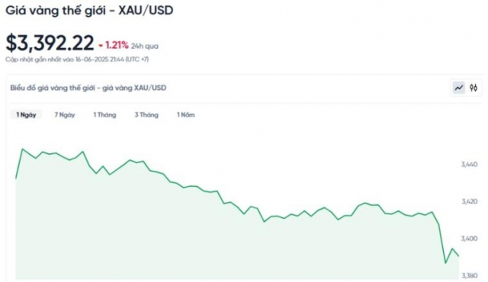Click the chart's highest peak at left
488x282 pixels.
(x=22, y=149)
